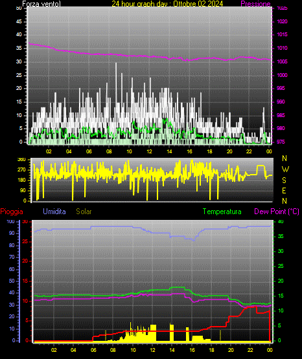Viewport: 302px width, 359px height.
Task: Click the Forza vento axis title
Action: pyautogui.click(x=41, y=4)
